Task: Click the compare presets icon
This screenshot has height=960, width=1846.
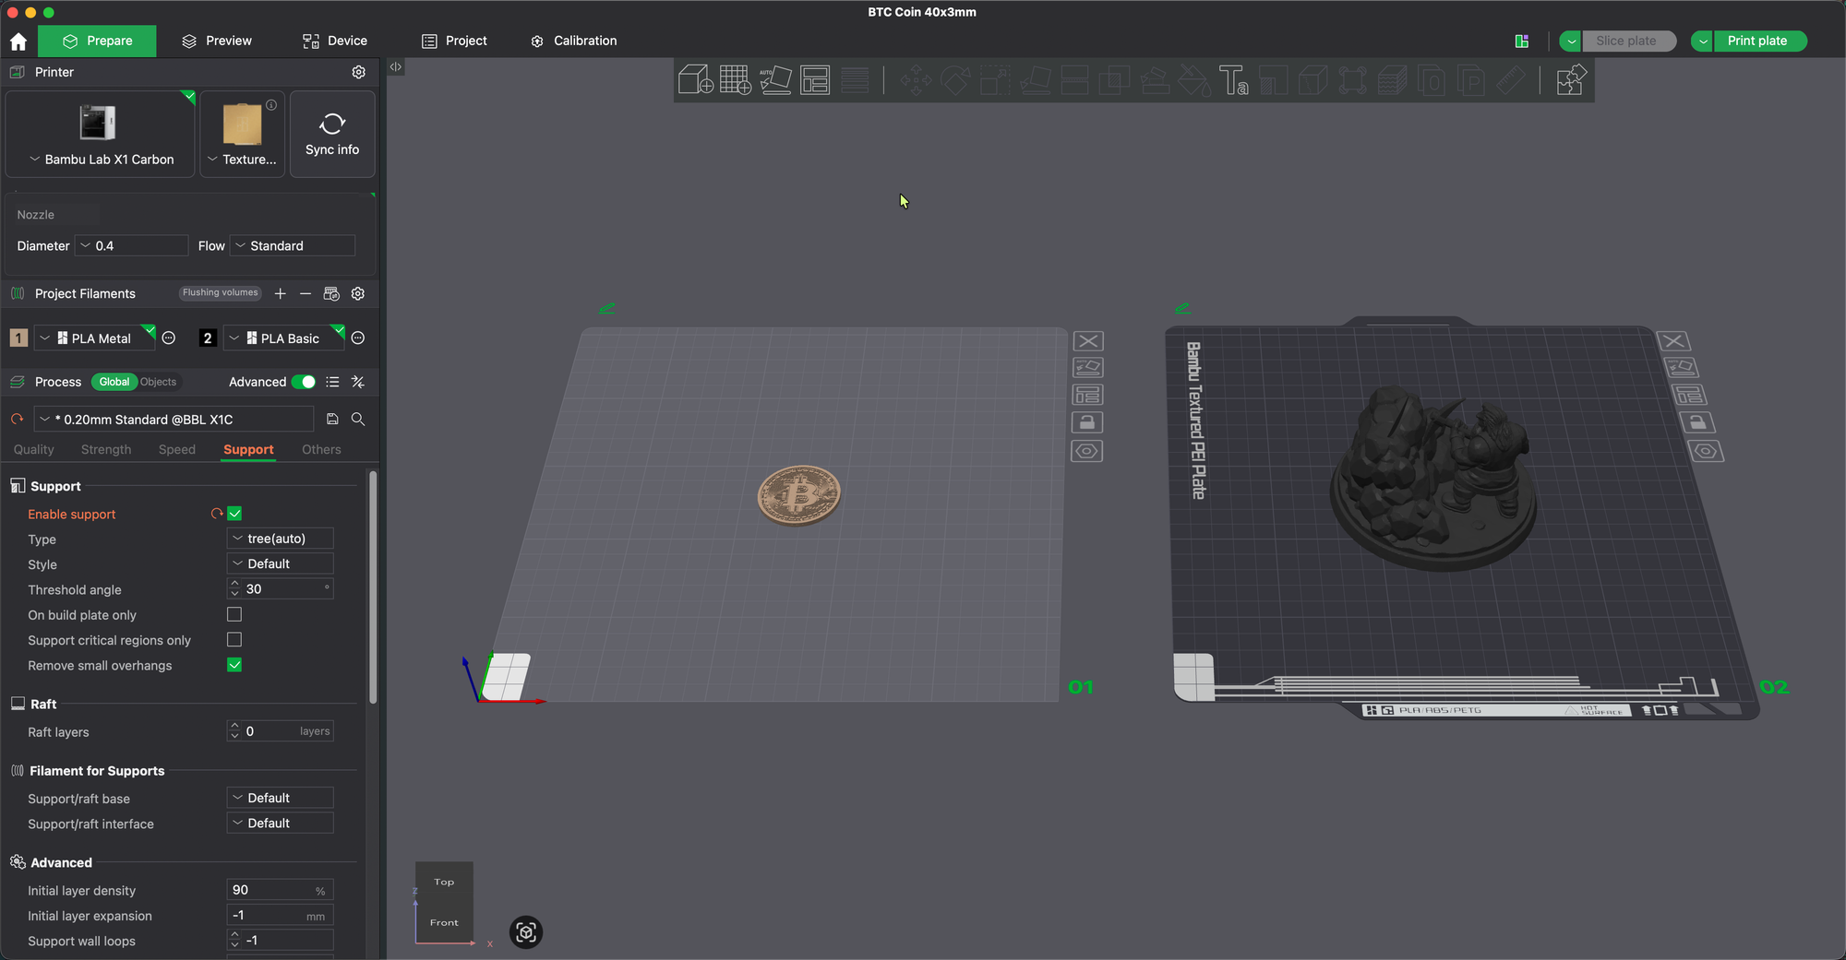Action: pos(358,382)
